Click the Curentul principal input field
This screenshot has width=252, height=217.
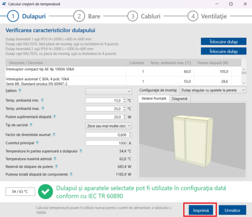pyautogui.click(x=107, y=143)
